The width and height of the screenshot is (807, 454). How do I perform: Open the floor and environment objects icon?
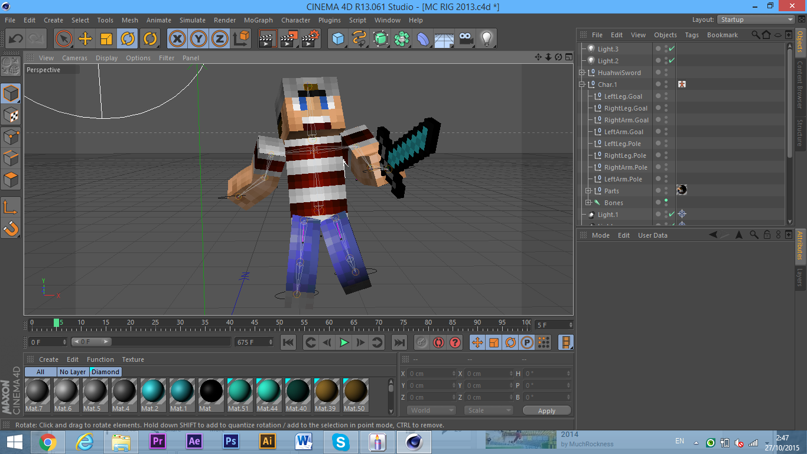[x=444, y=39]
